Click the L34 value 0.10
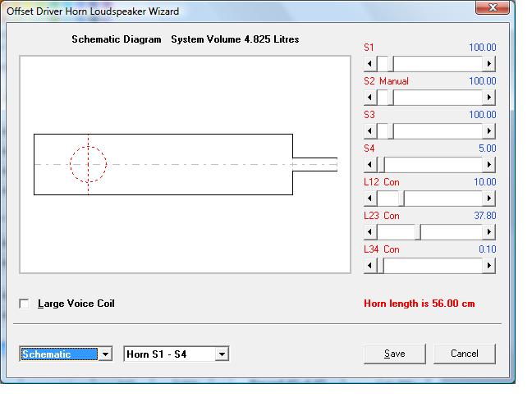 point(487,249)
